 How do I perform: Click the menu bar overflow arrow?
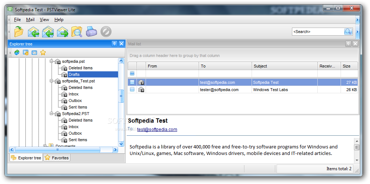(357, 20)
